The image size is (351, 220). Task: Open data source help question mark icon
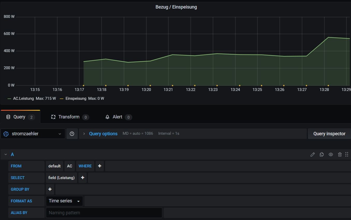point(72,134)
